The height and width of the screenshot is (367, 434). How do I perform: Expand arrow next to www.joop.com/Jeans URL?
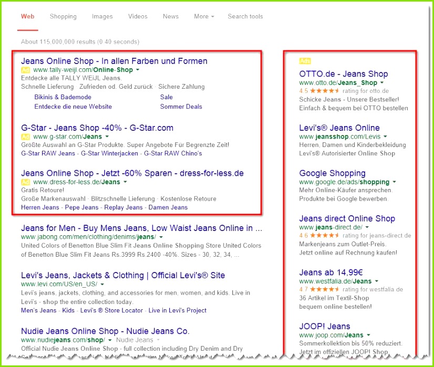point(368,335)
